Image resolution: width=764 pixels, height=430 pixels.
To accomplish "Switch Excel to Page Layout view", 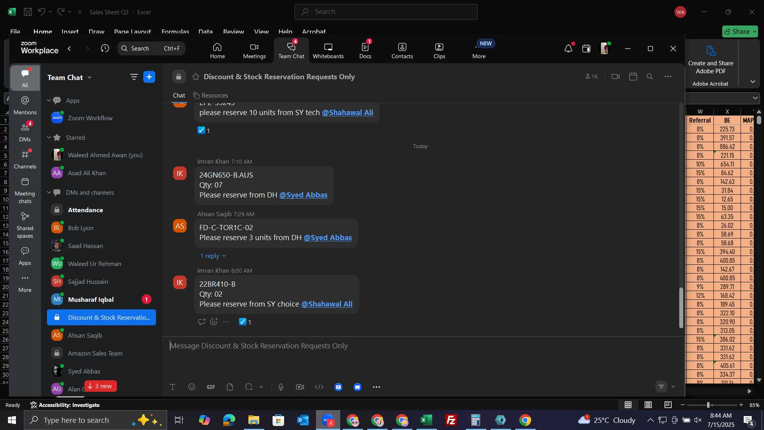I will tap(648, 405).
